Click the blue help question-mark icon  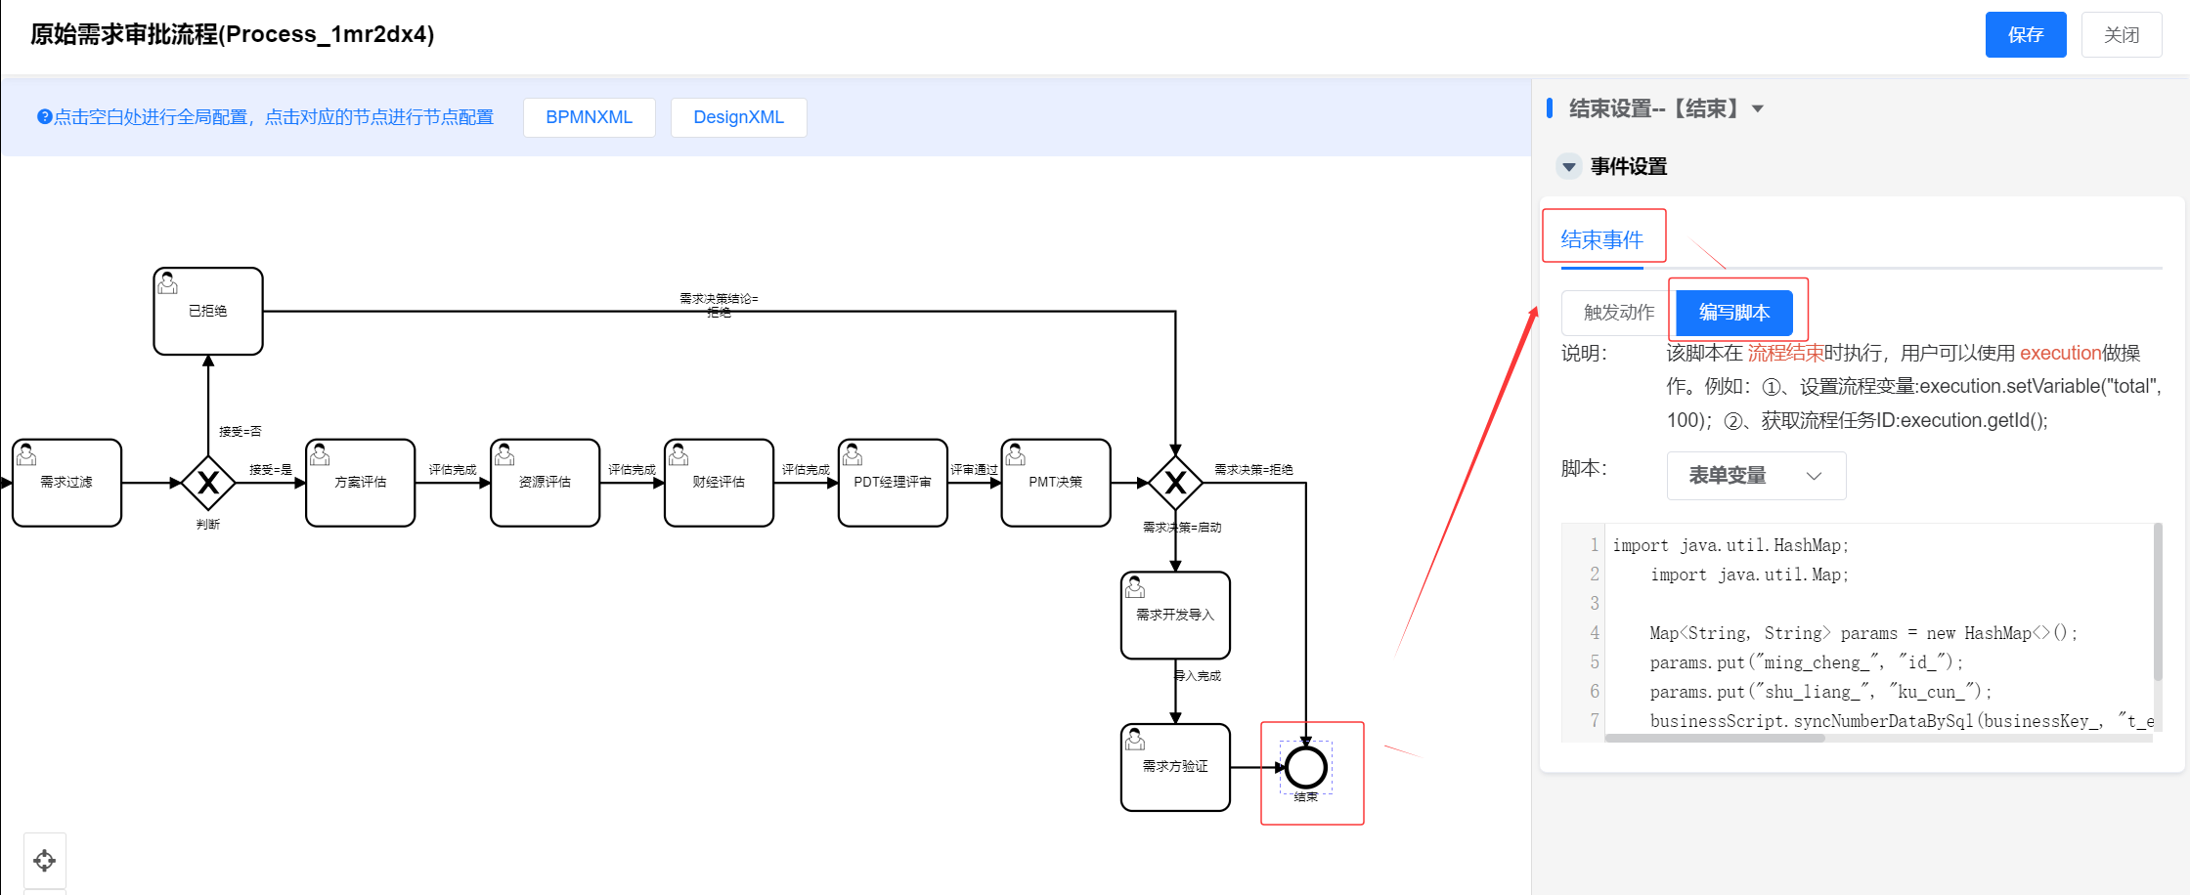[44, 117]
